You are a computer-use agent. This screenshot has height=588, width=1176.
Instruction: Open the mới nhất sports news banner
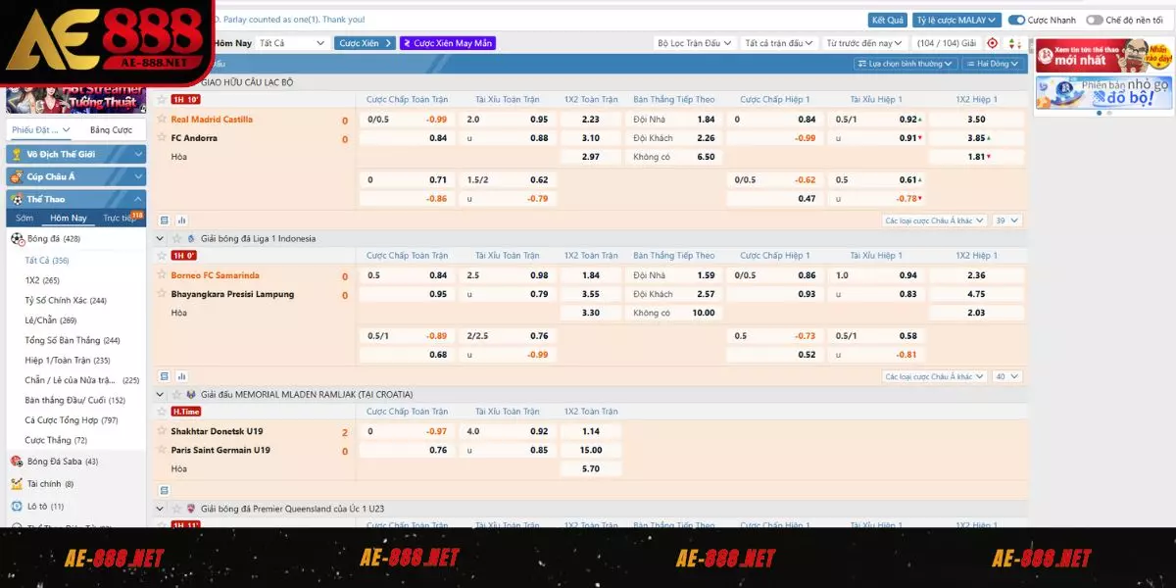click(1104, 55)
